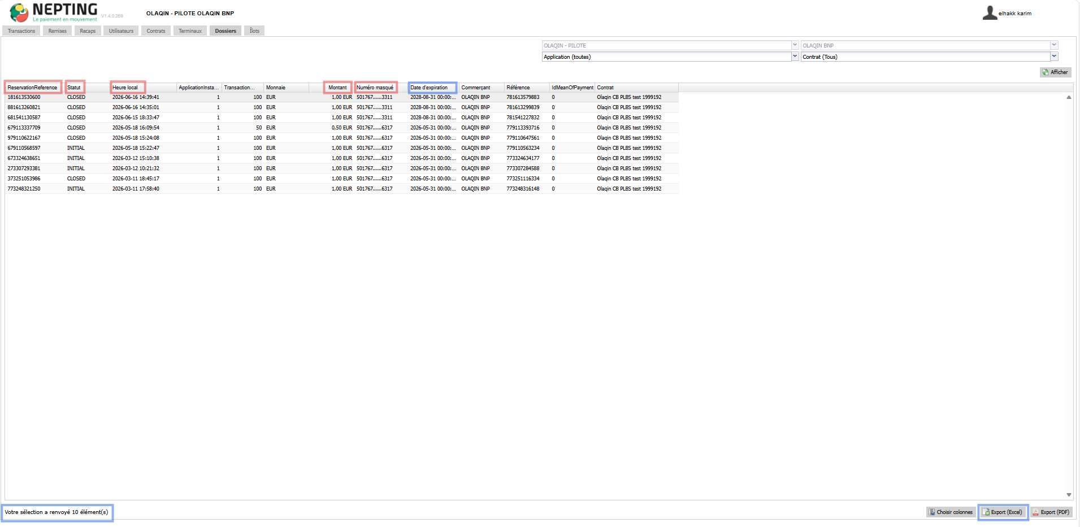
Task: Select row with reservation 181613530600
Action: pyautogui.click(x=342, y=97)
